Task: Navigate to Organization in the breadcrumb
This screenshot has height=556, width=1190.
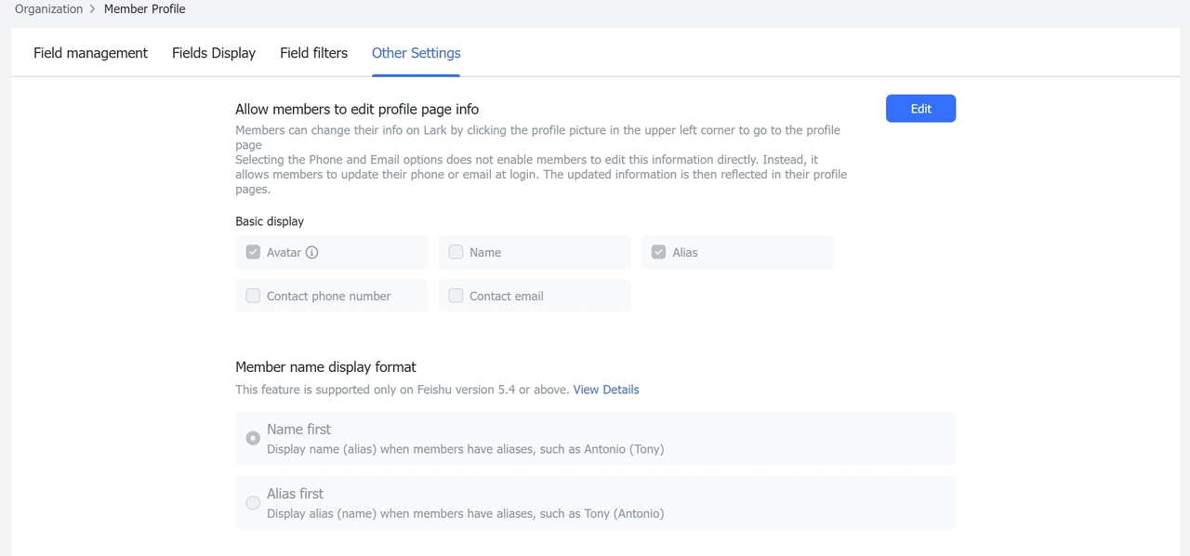Action: (48, 9)
